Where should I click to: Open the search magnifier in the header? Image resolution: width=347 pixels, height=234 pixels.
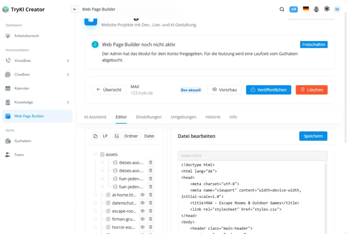tap(282, 9)
